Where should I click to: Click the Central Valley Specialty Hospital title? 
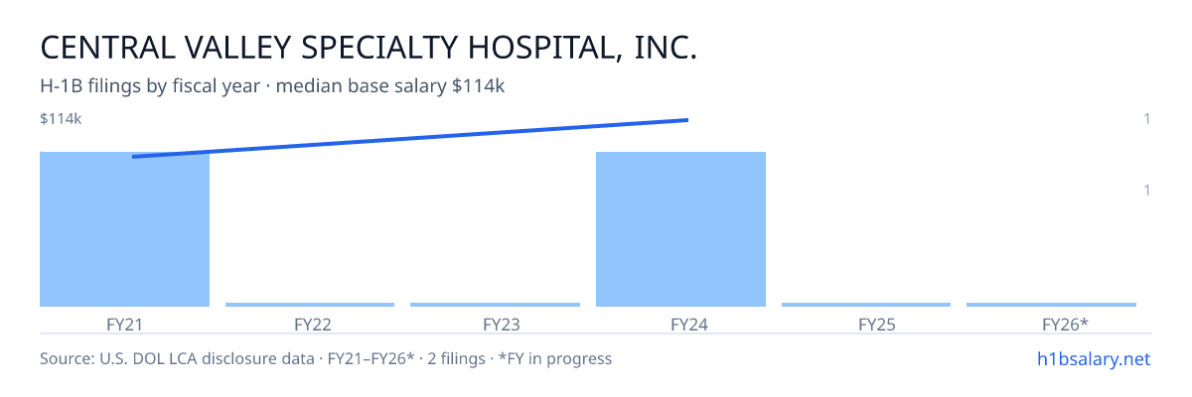pos(369,47)
